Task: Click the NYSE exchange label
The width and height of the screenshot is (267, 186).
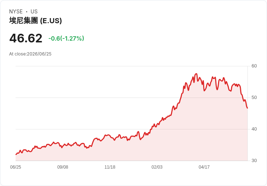Action: tap(16, 12)
